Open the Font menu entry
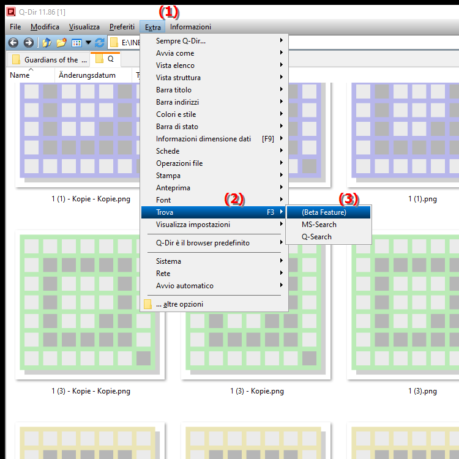This screenshot has height=459, width=459. [214, 200]
